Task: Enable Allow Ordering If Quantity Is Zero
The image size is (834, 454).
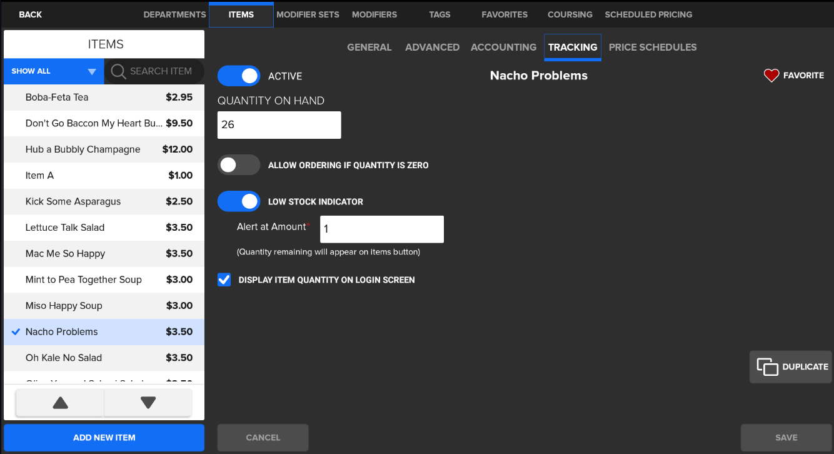Action: [238, 164]
